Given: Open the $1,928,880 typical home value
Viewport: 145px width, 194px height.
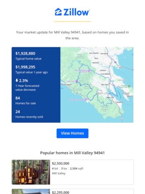Looking at the screenshot, I should point(25,53).
